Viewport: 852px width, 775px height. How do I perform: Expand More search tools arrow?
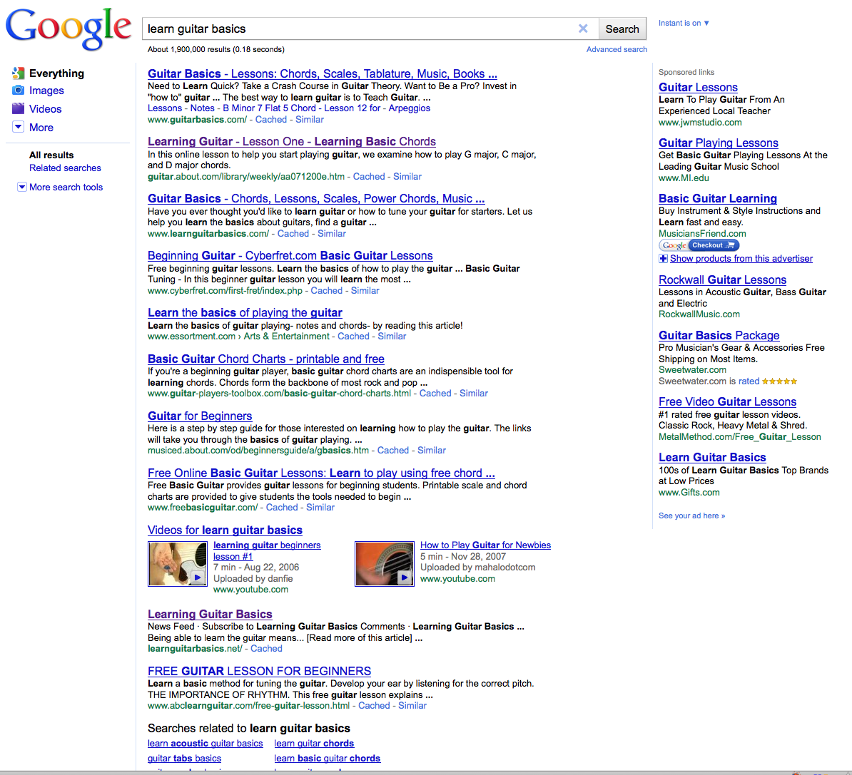point(21,187)
